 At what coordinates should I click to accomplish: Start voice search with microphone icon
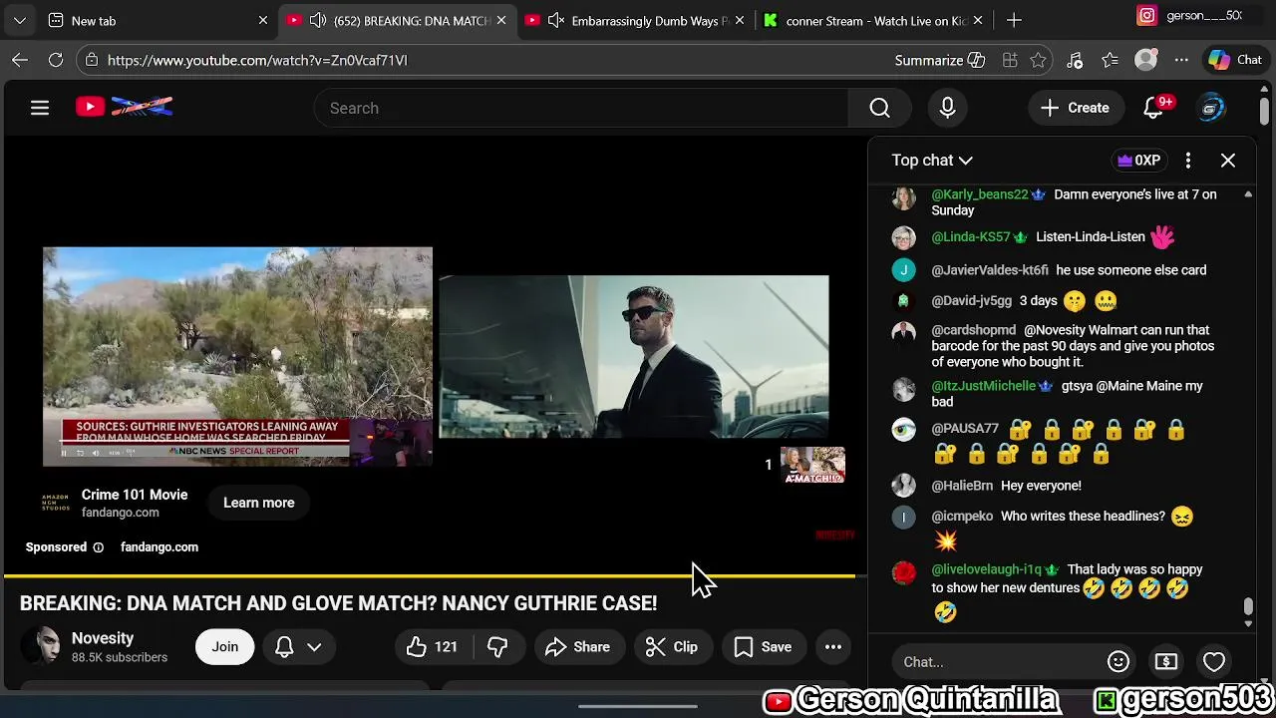tap(947, 108)
